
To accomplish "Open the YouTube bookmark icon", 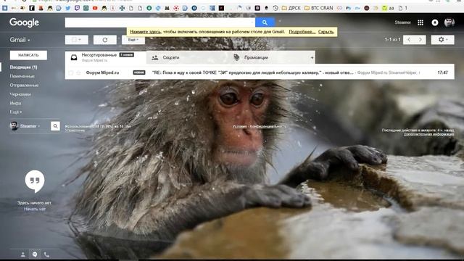I will tap(95, 8).
